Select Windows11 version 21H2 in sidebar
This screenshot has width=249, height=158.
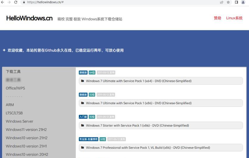pyautogui.click(x=27, y=130)
